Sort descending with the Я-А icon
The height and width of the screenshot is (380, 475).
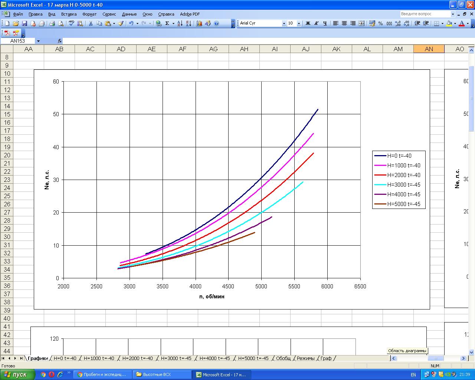coord(188,23)
